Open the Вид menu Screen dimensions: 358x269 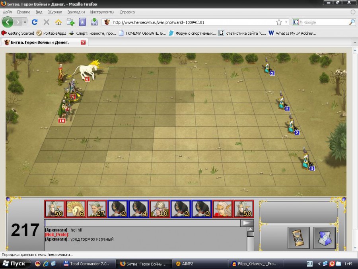click(x=39, y=12)
